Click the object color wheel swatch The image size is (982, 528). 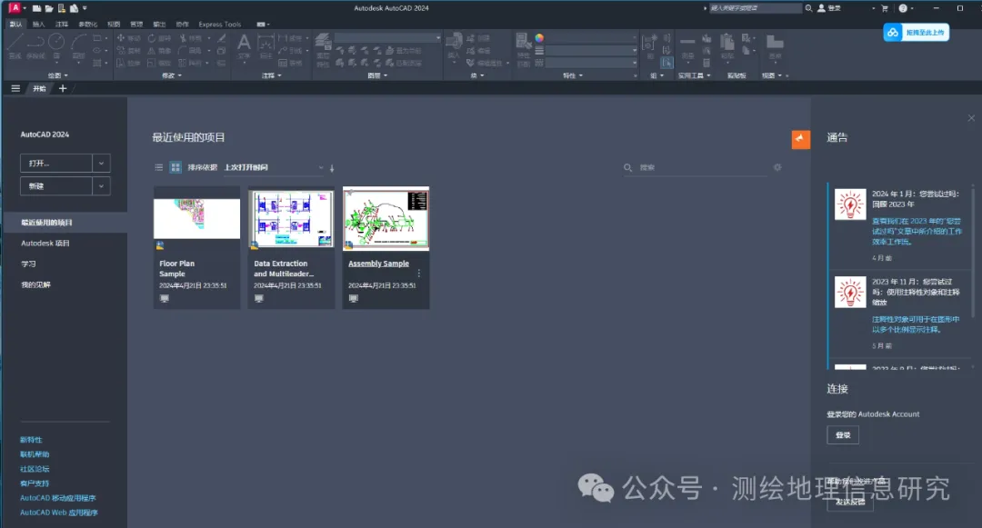coord(539,38)
